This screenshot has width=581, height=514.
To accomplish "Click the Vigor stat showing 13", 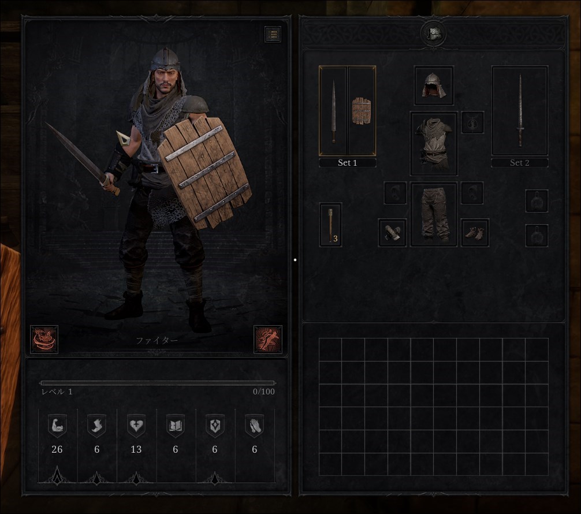I will (x=136, y=434).
